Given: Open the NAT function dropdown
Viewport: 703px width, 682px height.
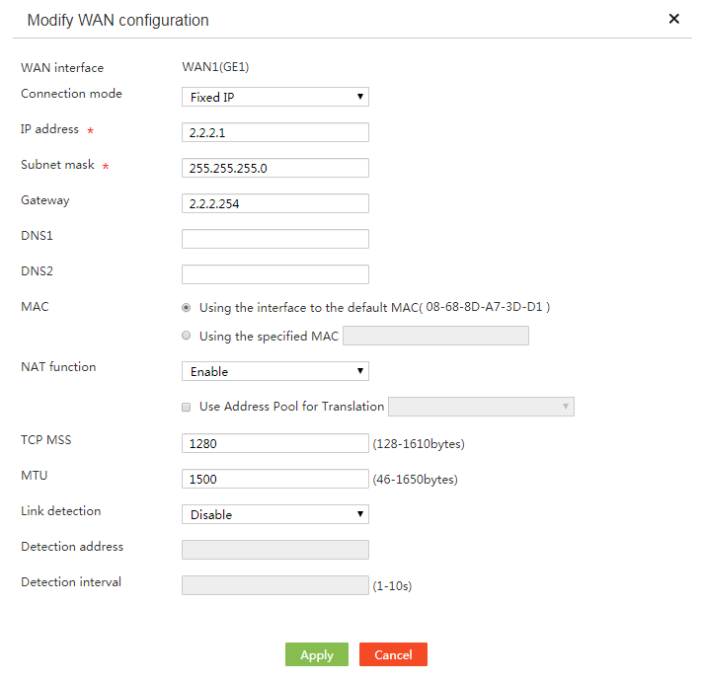Looking at the screenshot, I should click(x=274, y=371).
